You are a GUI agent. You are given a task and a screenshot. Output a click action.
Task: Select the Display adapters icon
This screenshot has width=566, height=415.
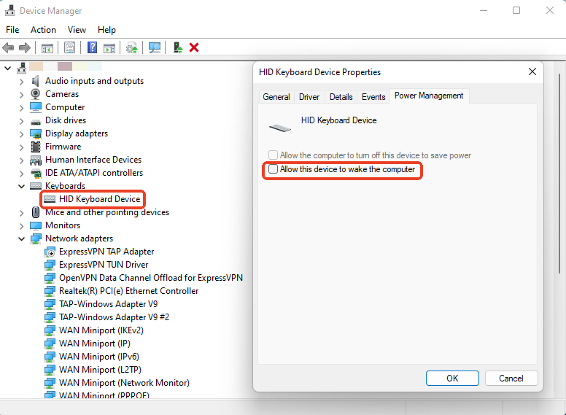35,133
